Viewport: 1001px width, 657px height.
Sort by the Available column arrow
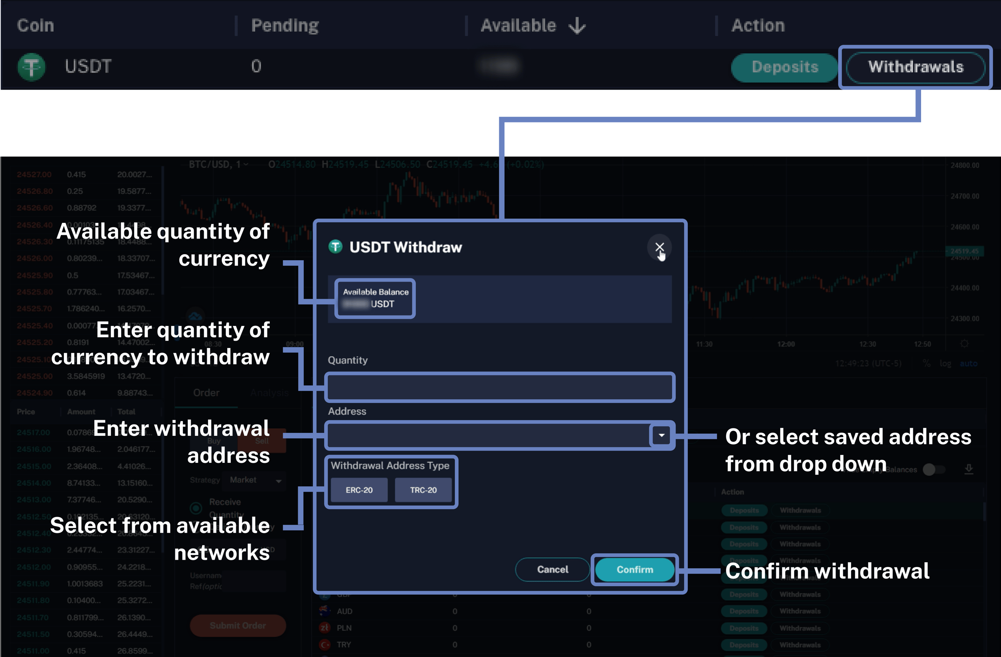[x=577, y=26]
